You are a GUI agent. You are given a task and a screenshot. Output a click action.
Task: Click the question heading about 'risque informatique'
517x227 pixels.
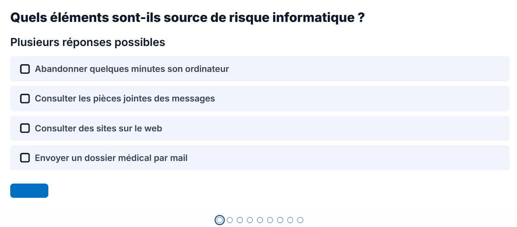[x=187, y=18]
